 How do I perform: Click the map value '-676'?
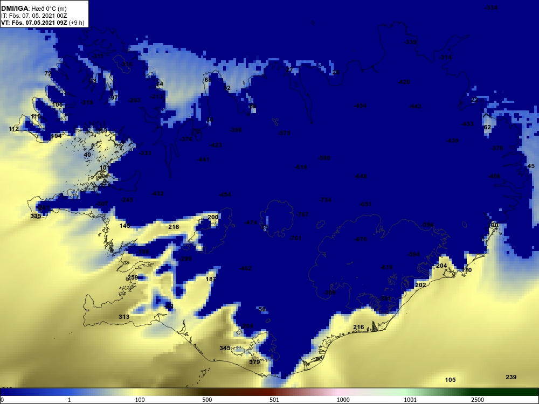361,239
